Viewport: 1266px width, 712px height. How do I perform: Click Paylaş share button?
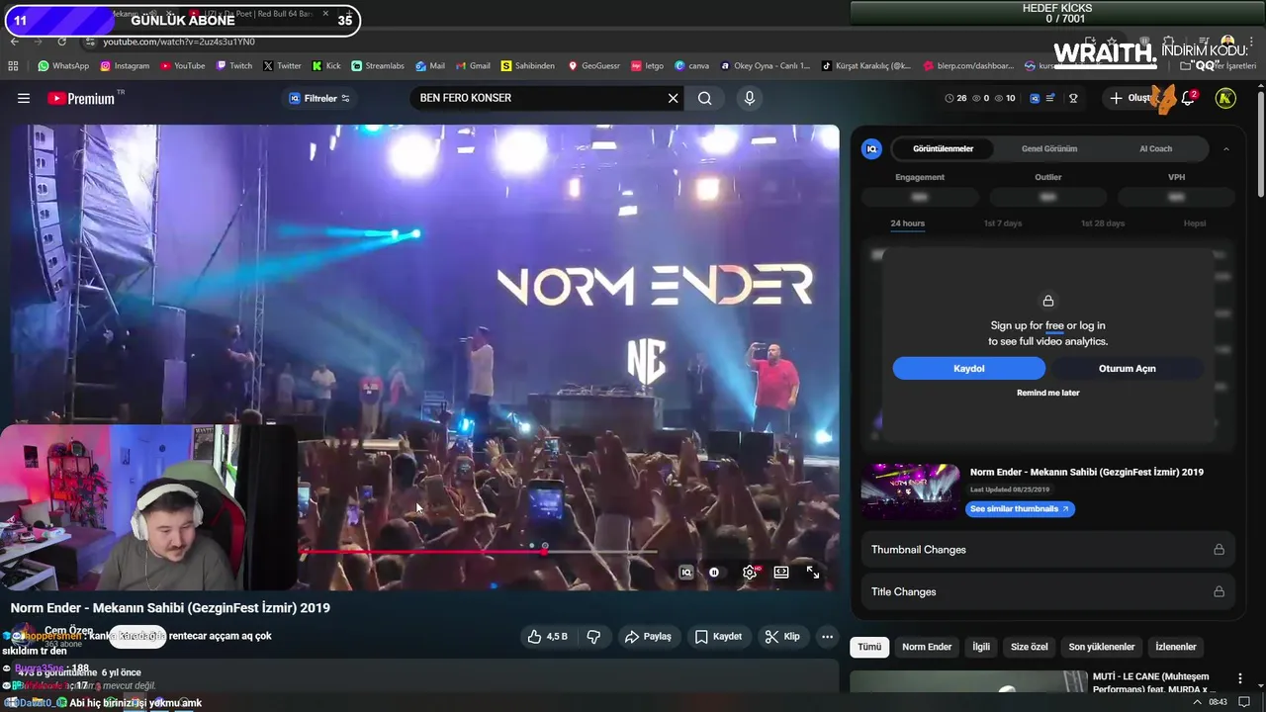click(x=649, y=636)
